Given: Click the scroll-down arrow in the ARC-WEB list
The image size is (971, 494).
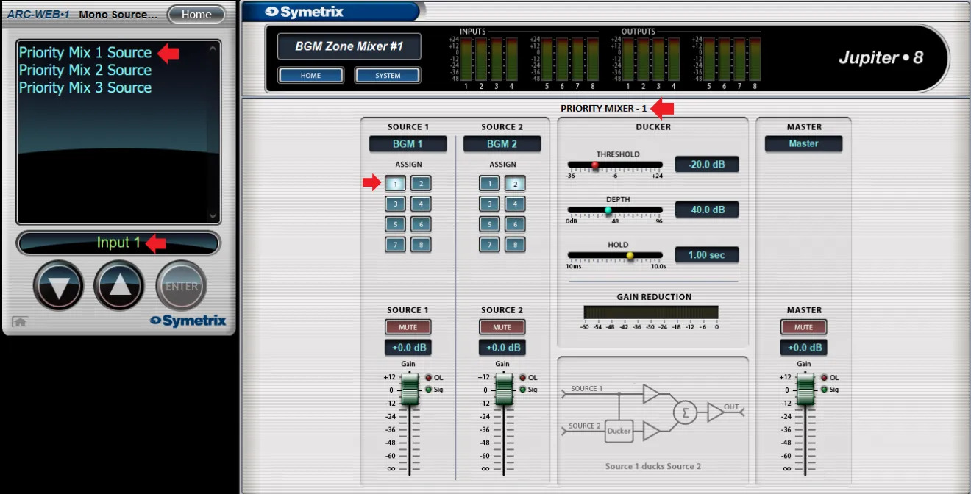Looking at the screenshot, I should point(213,215).
